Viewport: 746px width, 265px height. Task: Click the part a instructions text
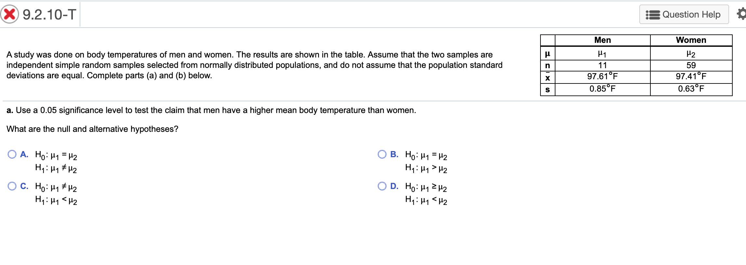click(211, 110)
